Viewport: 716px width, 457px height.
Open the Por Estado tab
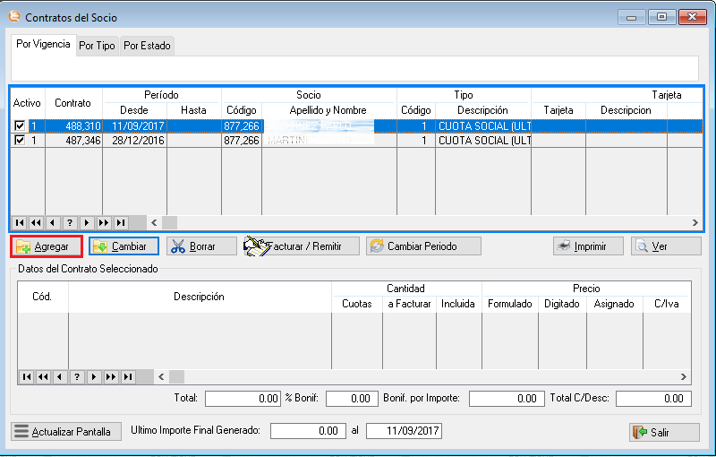pos(147,46)
